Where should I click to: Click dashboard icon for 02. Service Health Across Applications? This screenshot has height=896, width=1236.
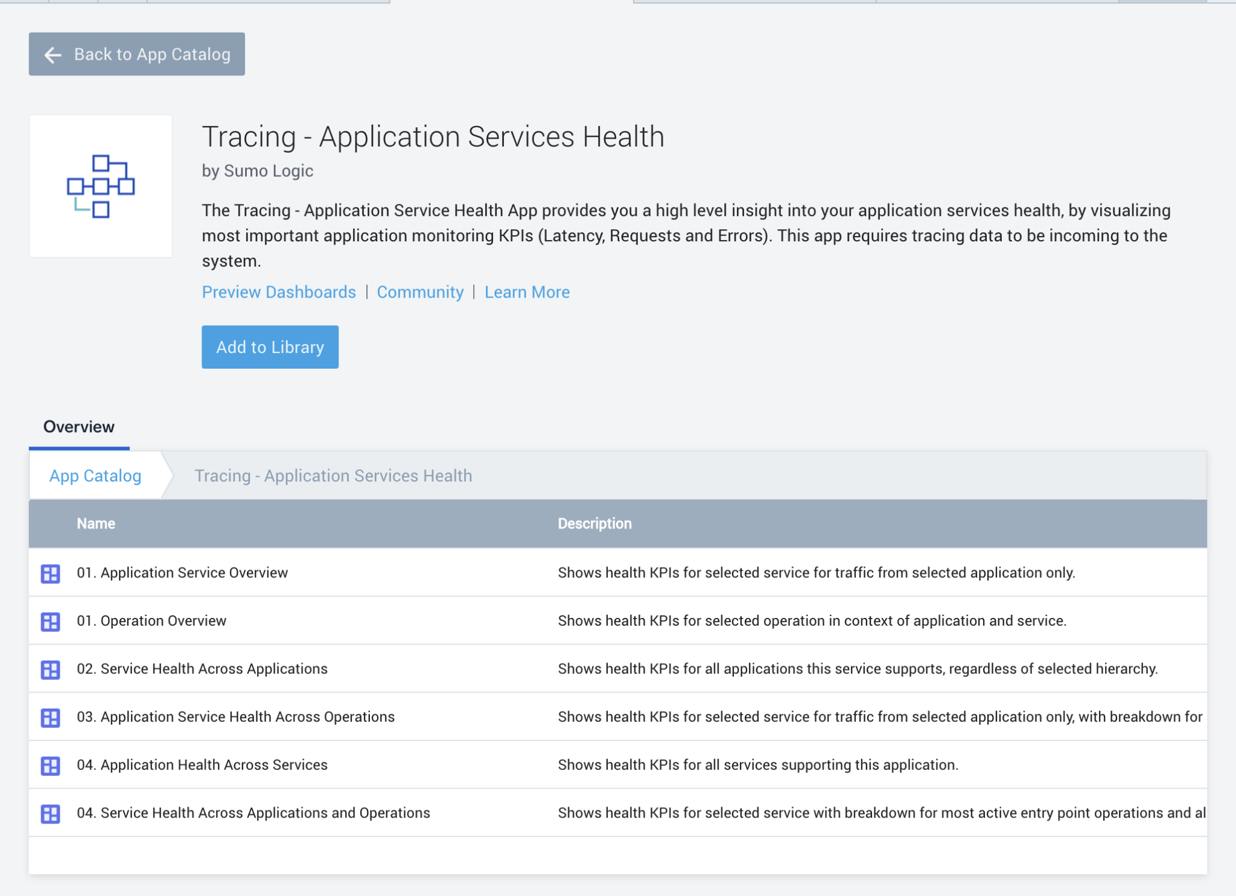pos(51,669)
